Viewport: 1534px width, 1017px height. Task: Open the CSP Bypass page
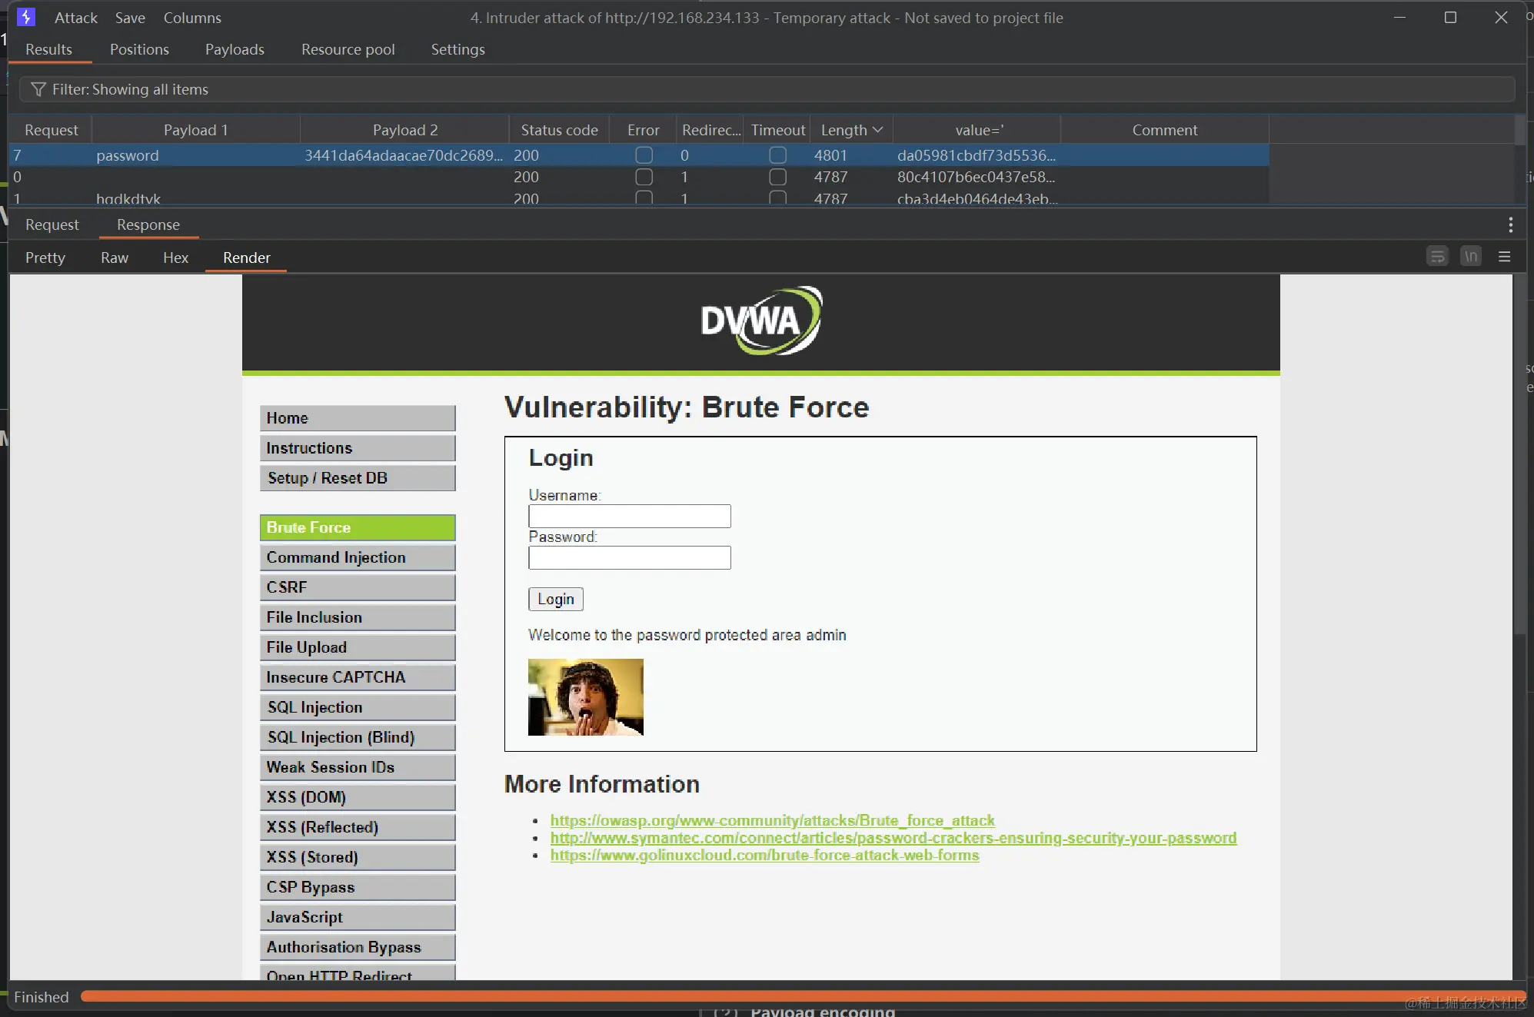tap(358, 887)
